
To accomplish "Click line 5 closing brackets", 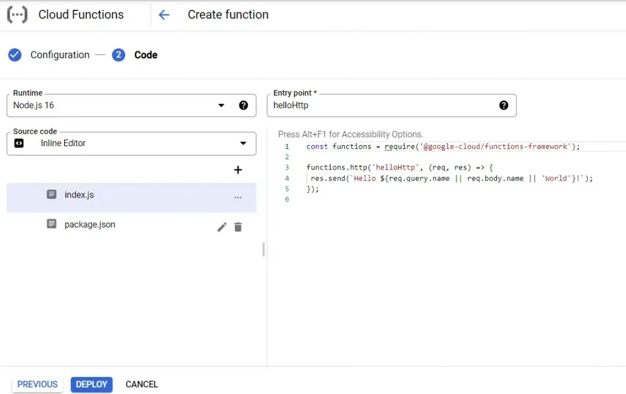I will coord(312,189).
